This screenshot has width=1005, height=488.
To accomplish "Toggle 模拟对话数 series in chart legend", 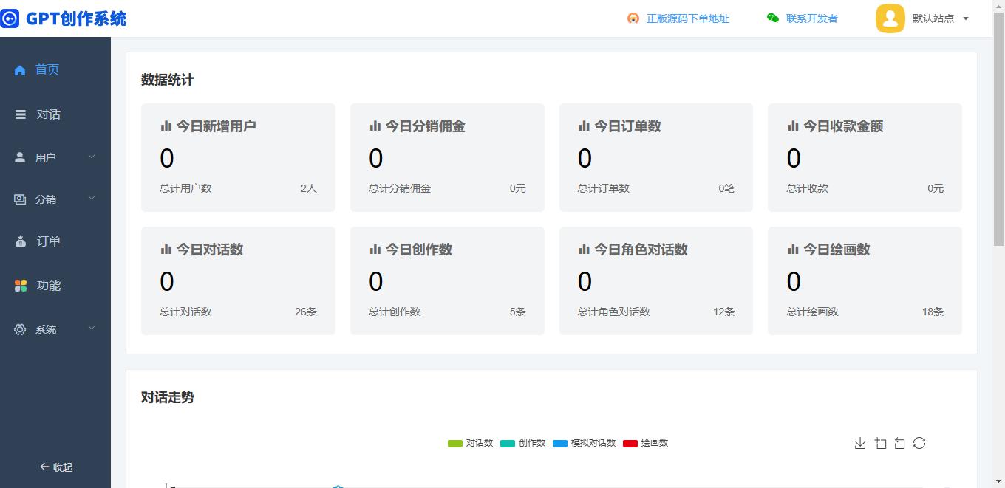I will click(x=584, y=443).
